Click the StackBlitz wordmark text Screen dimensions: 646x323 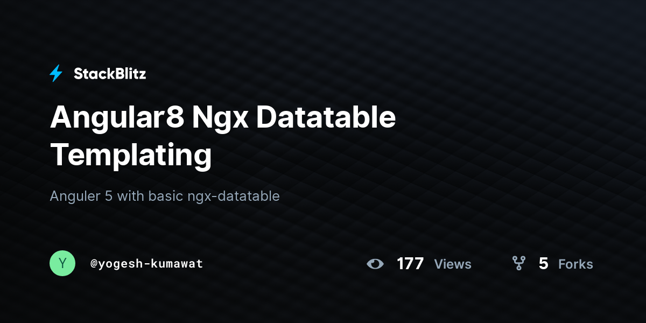(110, 74)
